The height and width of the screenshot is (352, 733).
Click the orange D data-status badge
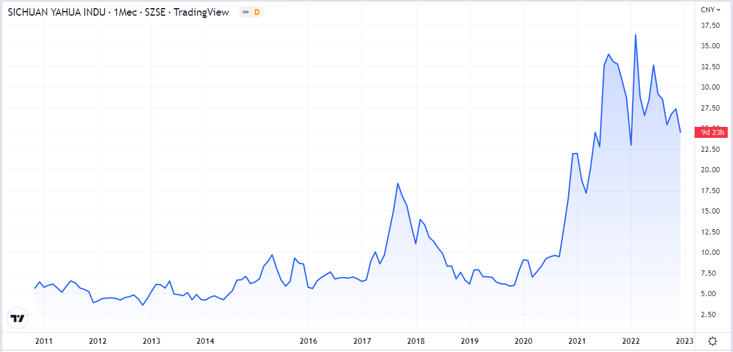256,12
